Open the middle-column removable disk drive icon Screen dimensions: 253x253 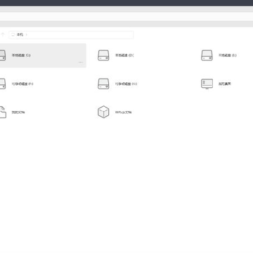[103, 84]
